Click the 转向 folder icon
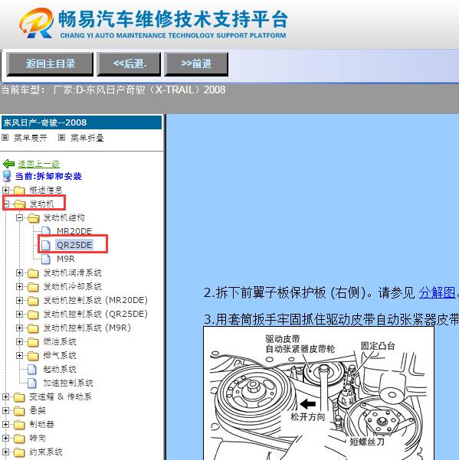Image resolution: width=459 pixels, height=460 pixels. pyautogui.click(x=19, y=439)
